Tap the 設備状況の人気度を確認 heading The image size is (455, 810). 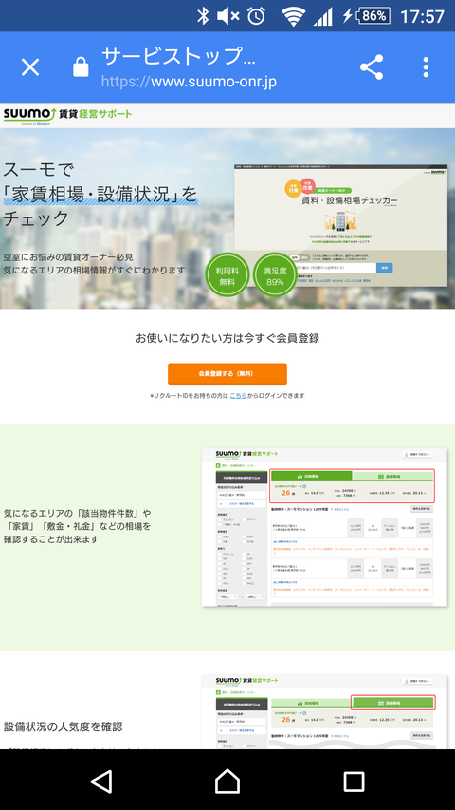(63, 726)
